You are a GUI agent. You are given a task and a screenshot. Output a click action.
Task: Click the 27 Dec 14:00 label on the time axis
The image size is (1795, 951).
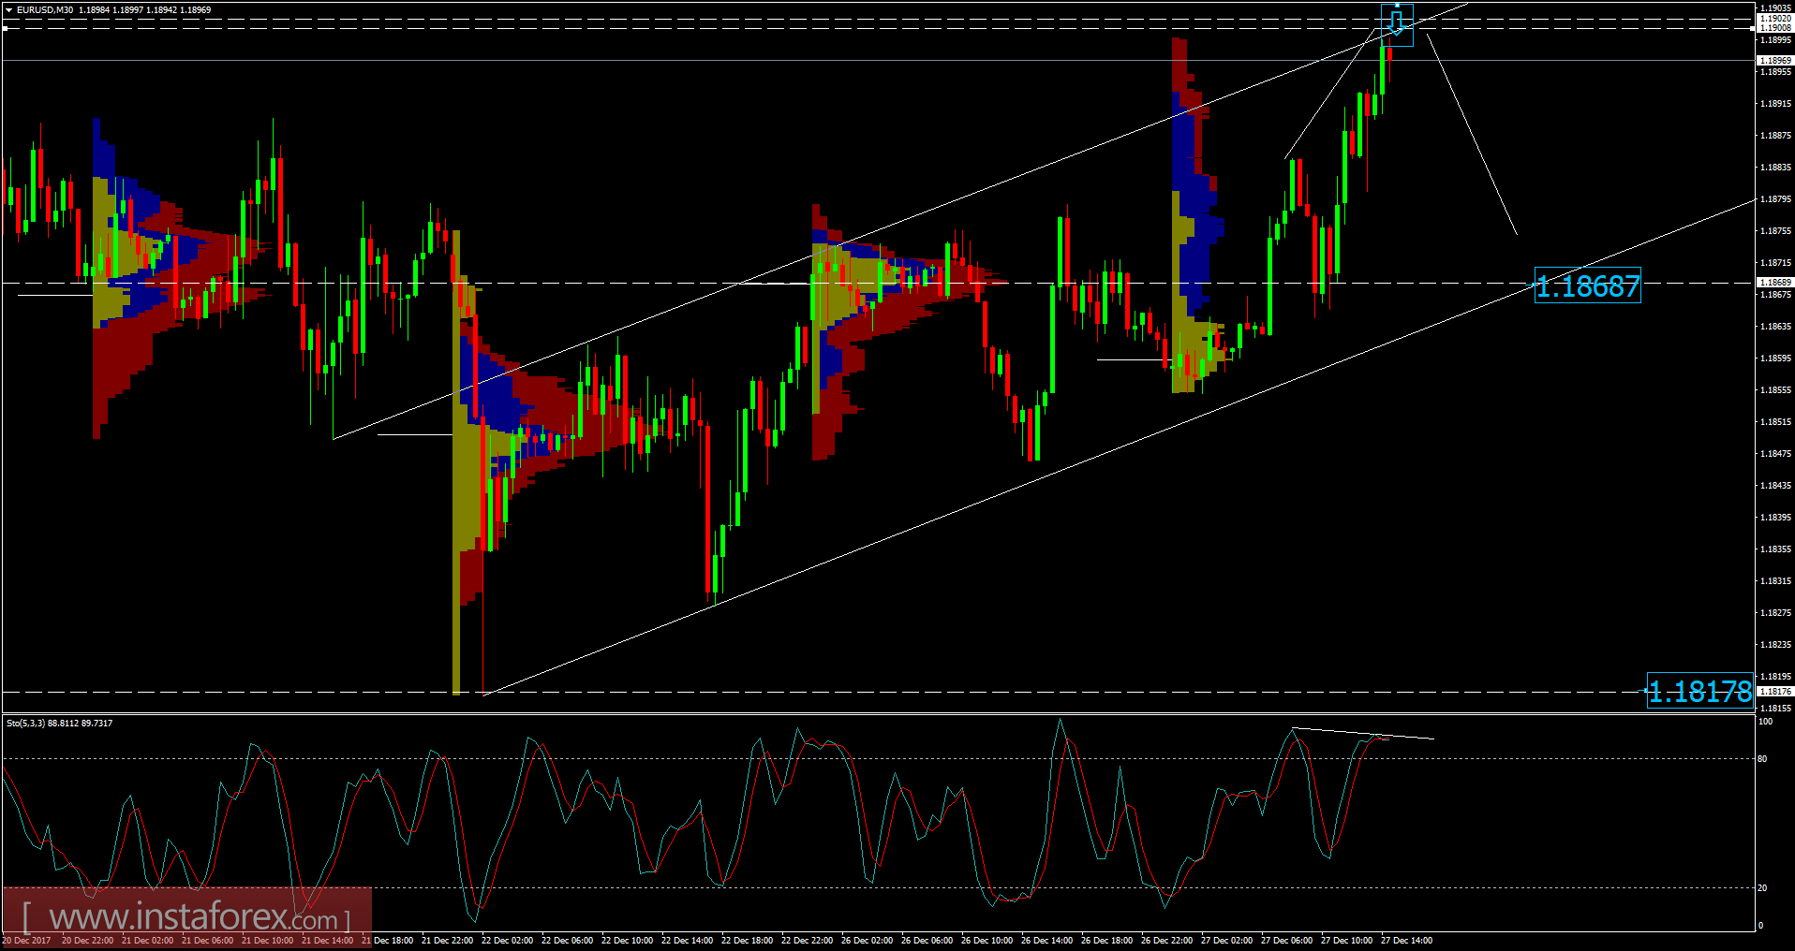(1406, 941)
